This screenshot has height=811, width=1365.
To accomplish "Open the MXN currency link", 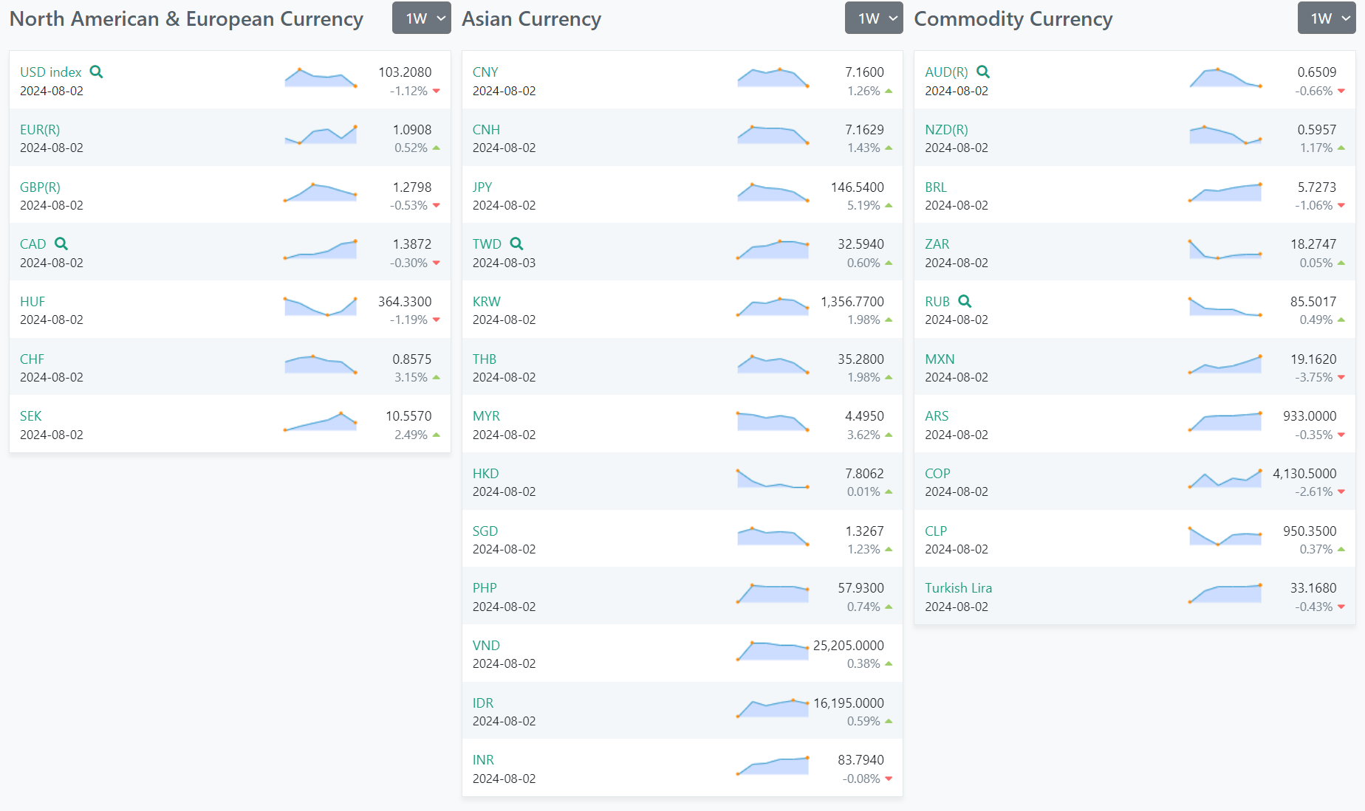I will coord(940,359).
